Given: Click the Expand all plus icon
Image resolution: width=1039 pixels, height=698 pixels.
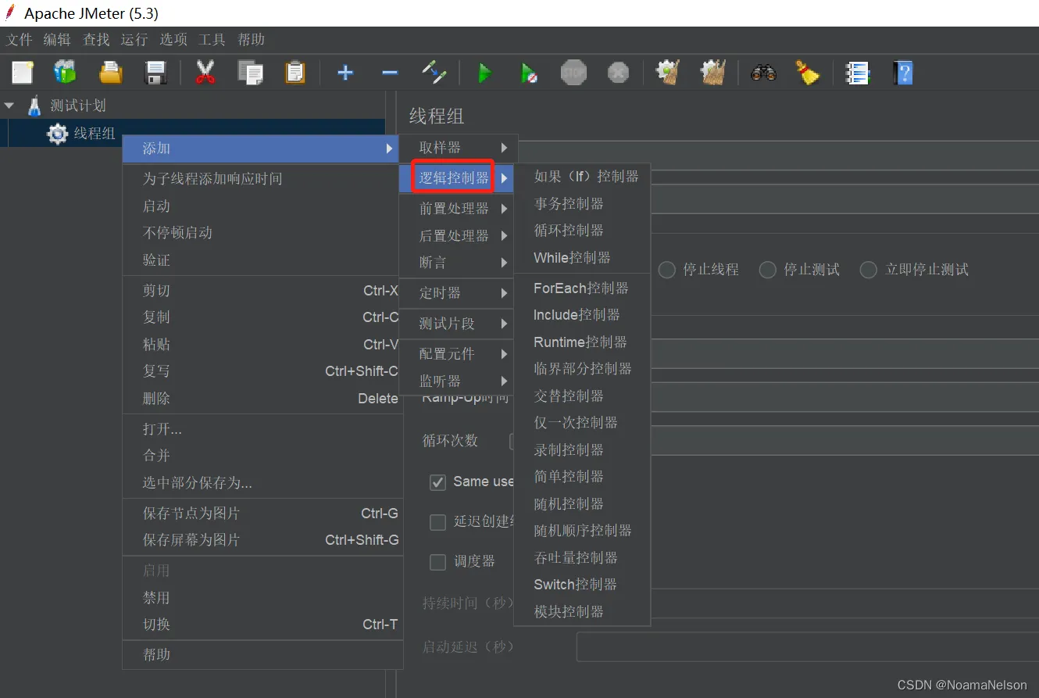Looking at the screenshot, I should coord(345,73).
